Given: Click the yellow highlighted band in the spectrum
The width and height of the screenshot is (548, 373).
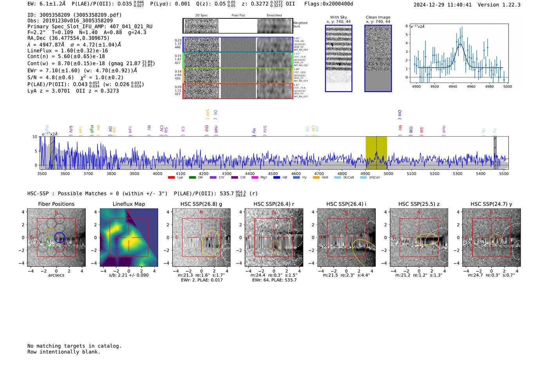Looking at the screenshot, I should pos(376,153).
